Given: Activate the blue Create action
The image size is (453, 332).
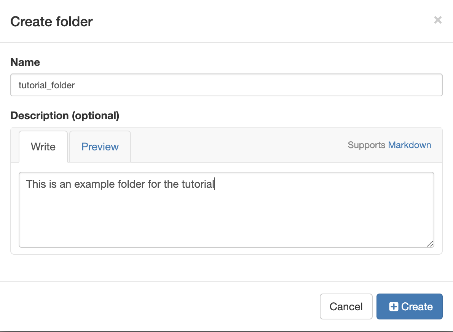Looking at the screenshot, I should [x=409, y=306].
